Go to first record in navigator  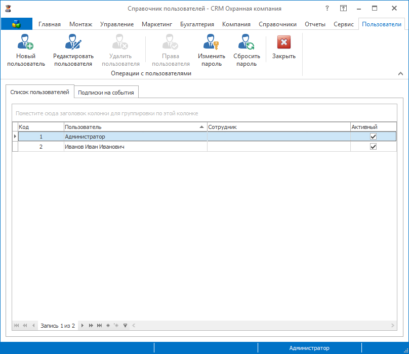[x=16, y=325]
